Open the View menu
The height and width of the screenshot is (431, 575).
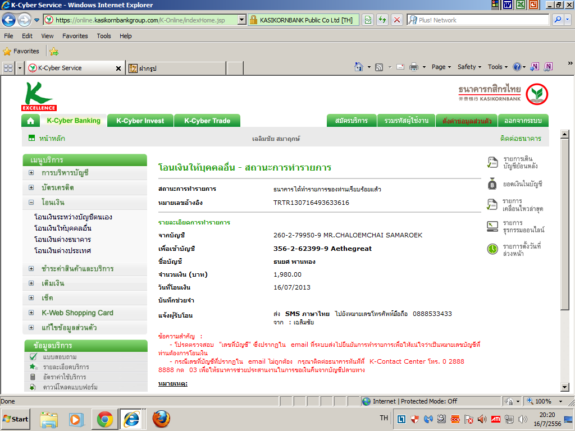(x=47, y=36)
